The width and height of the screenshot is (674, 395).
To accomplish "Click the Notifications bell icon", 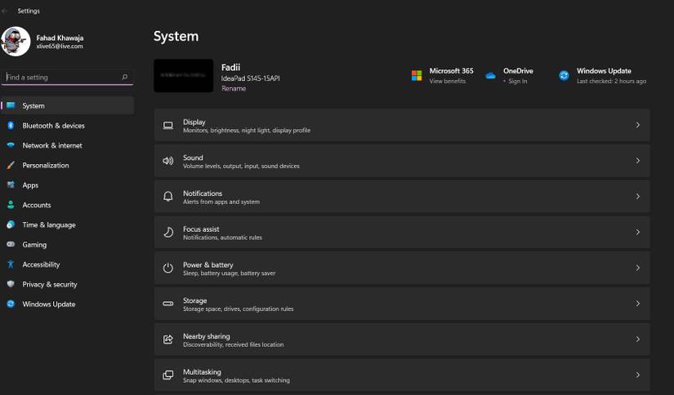I will 168,197.
